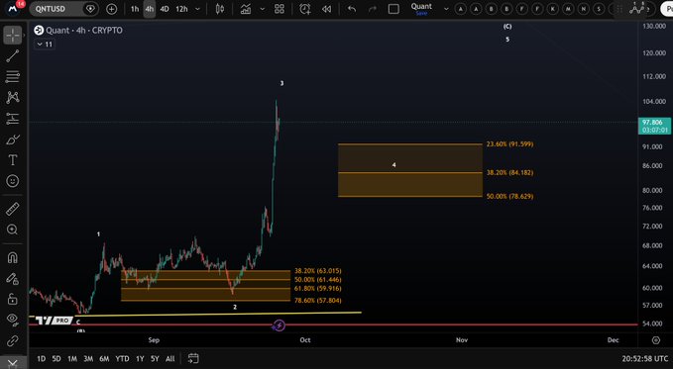
Task: Click the 38.20% (84.182) Fibonacci label
Action: pyautogui.click(x=509, y=173)
